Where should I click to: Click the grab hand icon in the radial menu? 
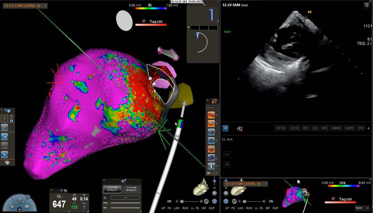pyautogui.click(x=27, y=206)
